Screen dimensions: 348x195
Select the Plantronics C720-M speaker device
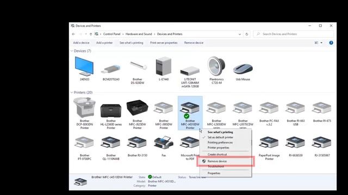[x=216, y=70]
